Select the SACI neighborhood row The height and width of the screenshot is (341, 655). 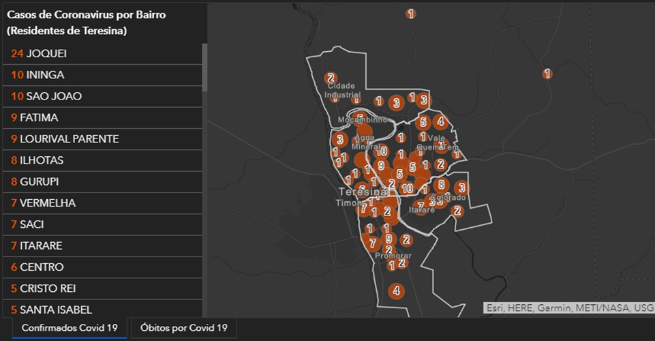tap(102, 224)
